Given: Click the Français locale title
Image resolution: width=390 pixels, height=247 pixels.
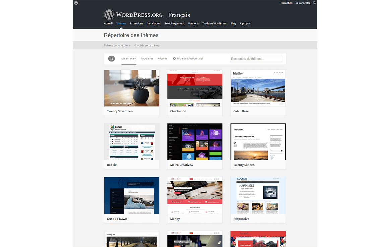Looking at the screenshot, I should (x=179, y=15).
